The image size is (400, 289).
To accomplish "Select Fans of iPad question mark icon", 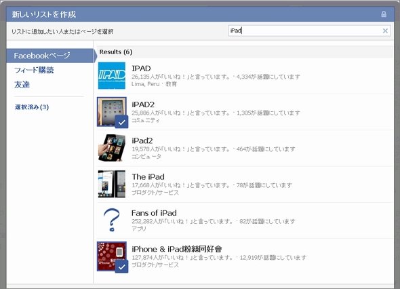I will click(112, 220).
